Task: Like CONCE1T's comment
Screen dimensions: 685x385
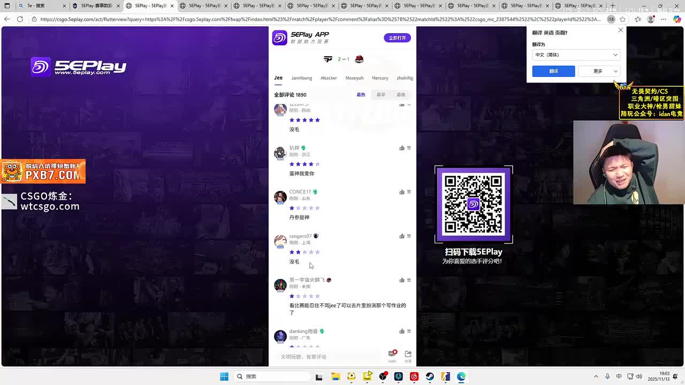Action: click(x=401, y=192)
